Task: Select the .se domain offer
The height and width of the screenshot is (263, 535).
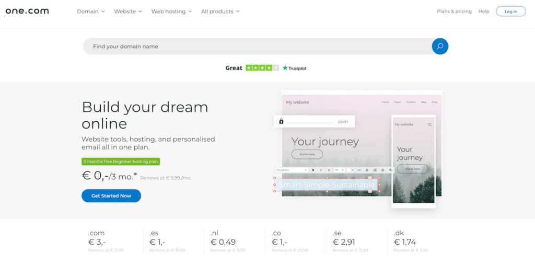Action: coord(351,242)
